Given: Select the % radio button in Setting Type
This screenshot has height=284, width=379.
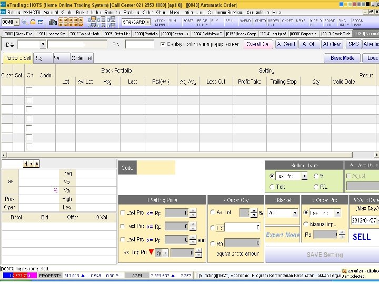Looking at the screenshot, I should pos(316,176).
